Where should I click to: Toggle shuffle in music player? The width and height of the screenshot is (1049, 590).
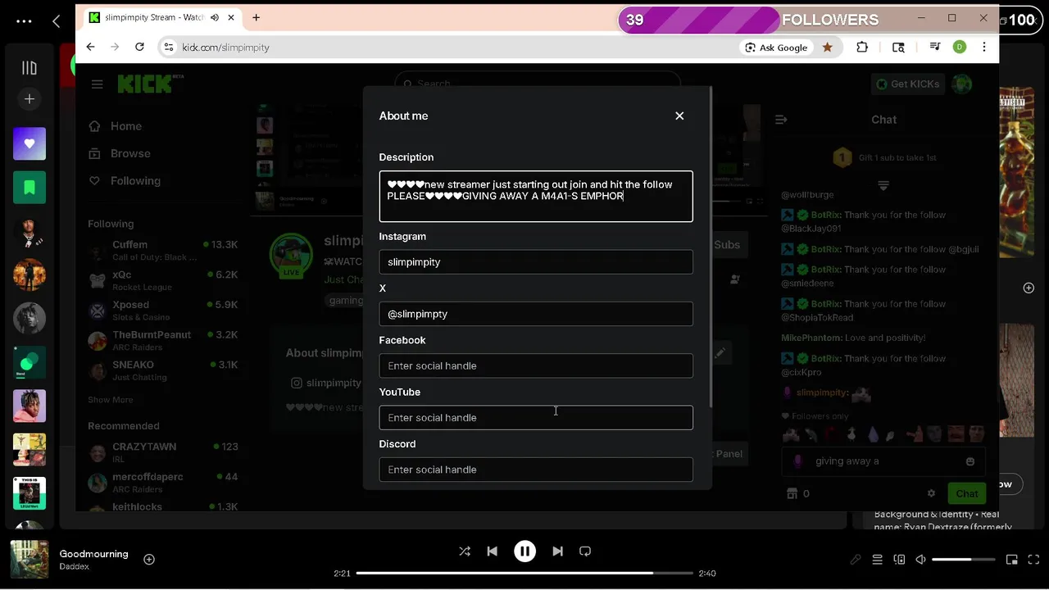tap(465, 551)
